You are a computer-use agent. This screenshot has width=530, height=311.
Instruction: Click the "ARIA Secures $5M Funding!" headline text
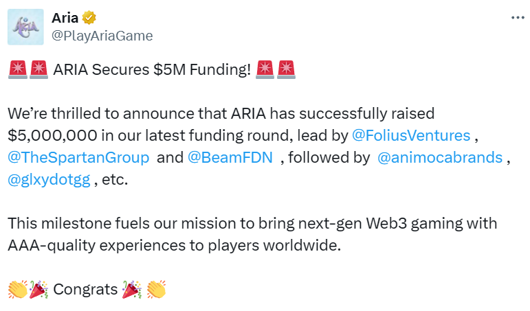pyautogui.click(x=151, y=69)
